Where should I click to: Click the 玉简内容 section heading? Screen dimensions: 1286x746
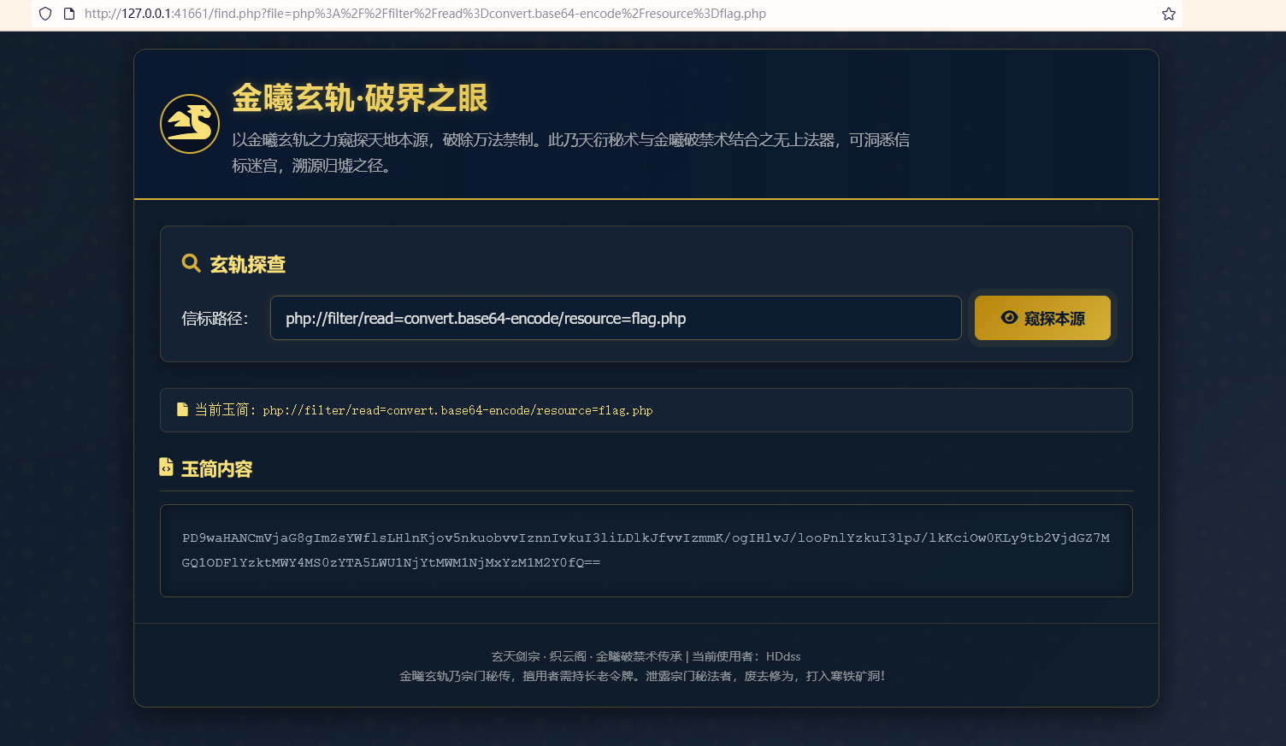(217, 469)
